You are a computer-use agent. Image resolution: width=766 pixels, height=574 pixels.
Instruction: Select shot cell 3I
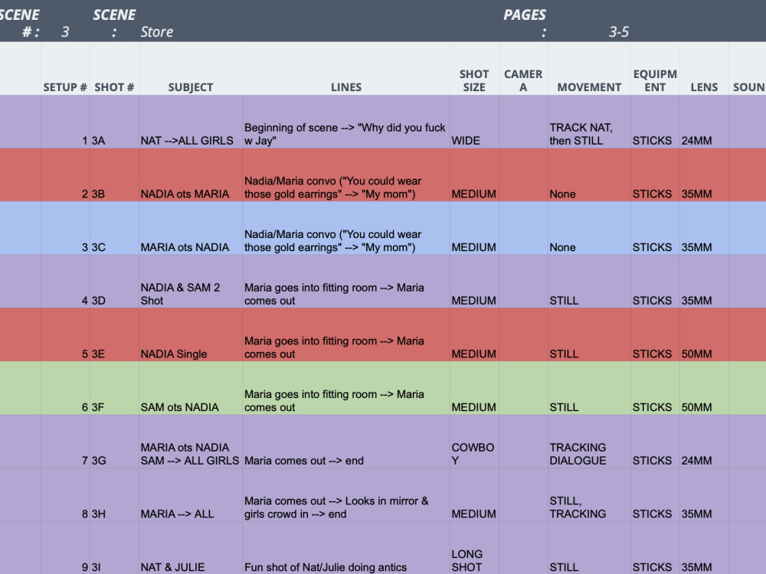tap(114, 548)
